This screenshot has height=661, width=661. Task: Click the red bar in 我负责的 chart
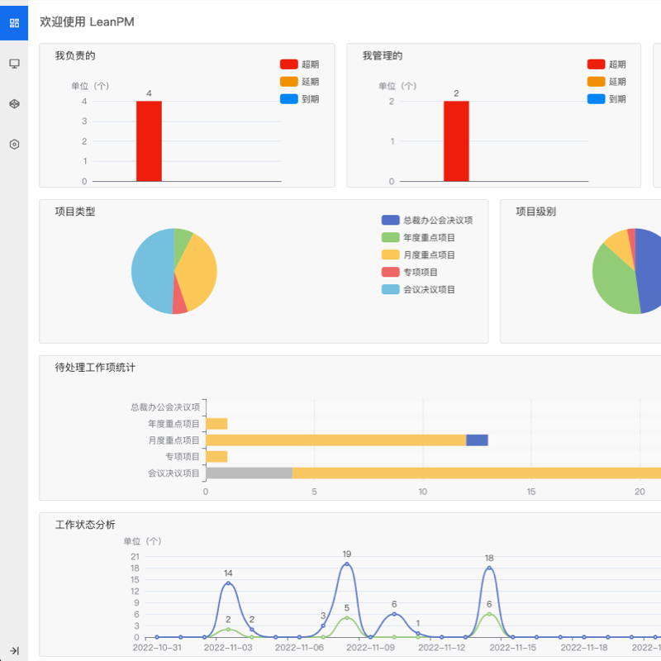[x=149, y=141]
